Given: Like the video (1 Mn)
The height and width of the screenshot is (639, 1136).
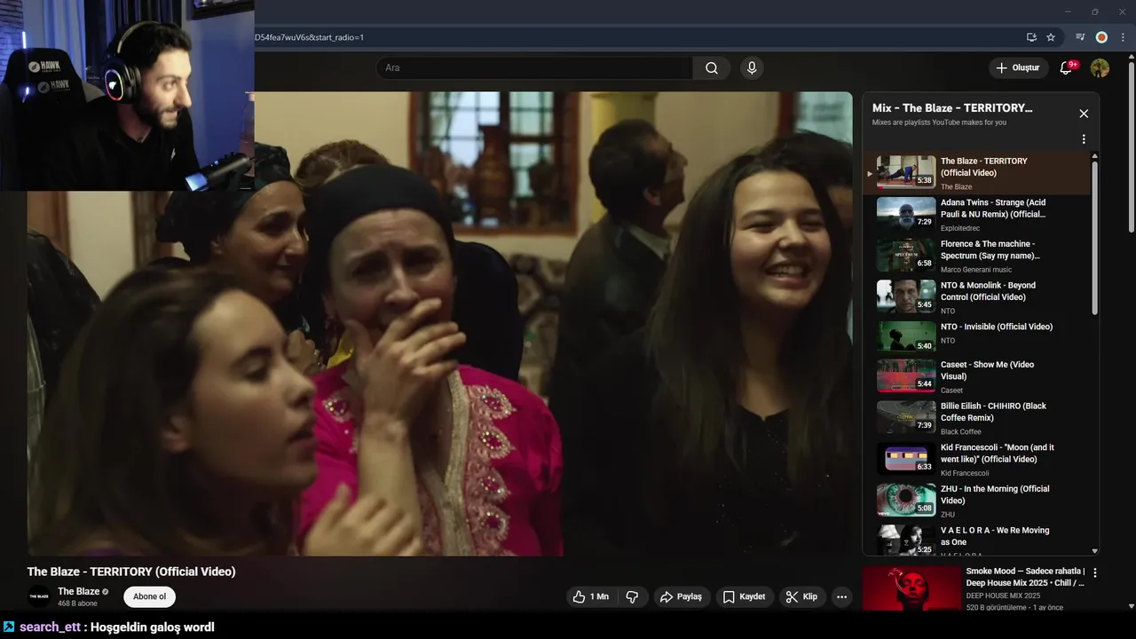Looking at the screenshot, I should [590, 597].
